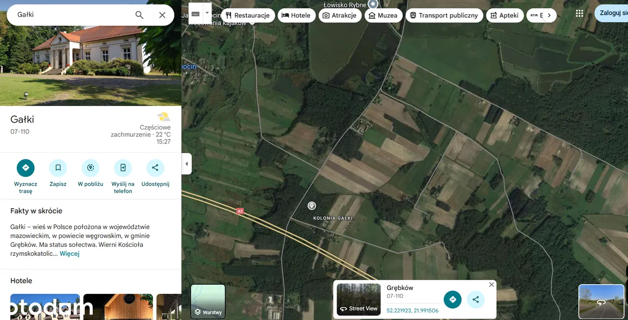628x320 pixels.
Task: Click the share icon in the Grębków card
Action: (x=475, y=299)
